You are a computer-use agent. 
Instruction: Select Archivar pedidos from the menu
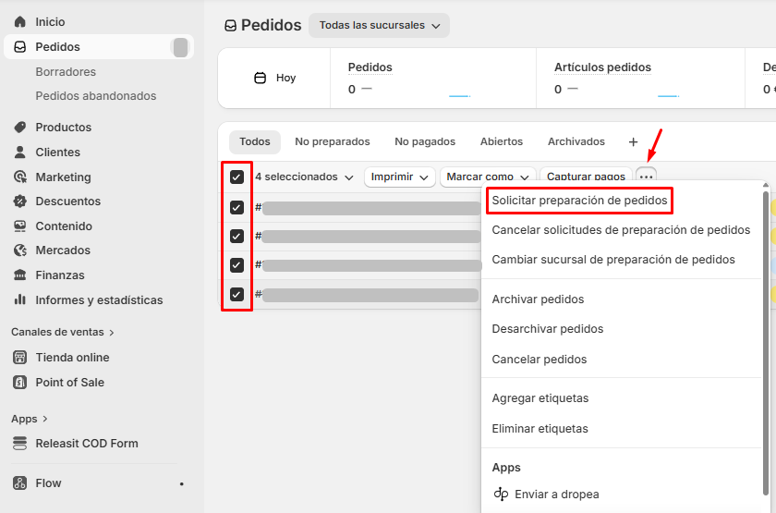tap(538, 299)
